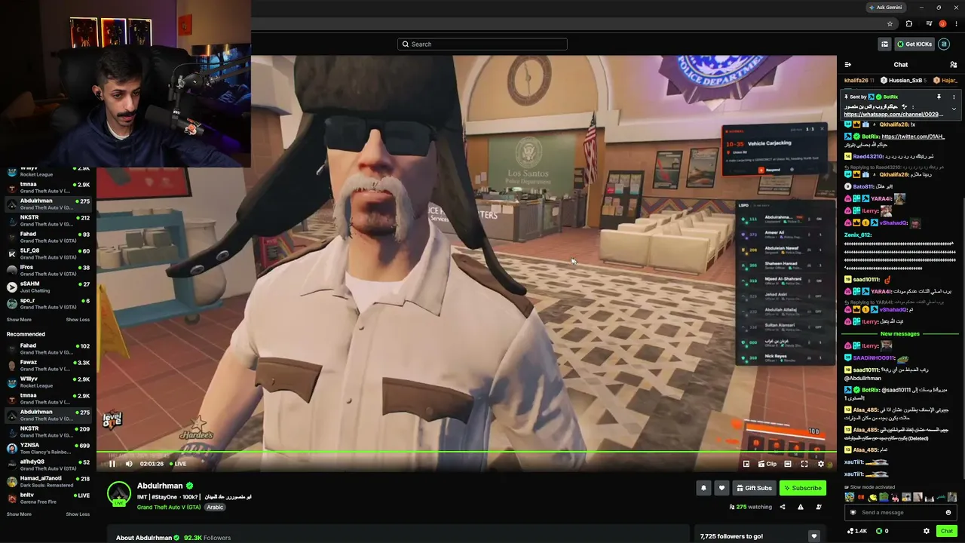Image resolution: width=965 pixels, height=543 pixels.
Task: Create a Clip from the stream
Action: tap(767, 464)
